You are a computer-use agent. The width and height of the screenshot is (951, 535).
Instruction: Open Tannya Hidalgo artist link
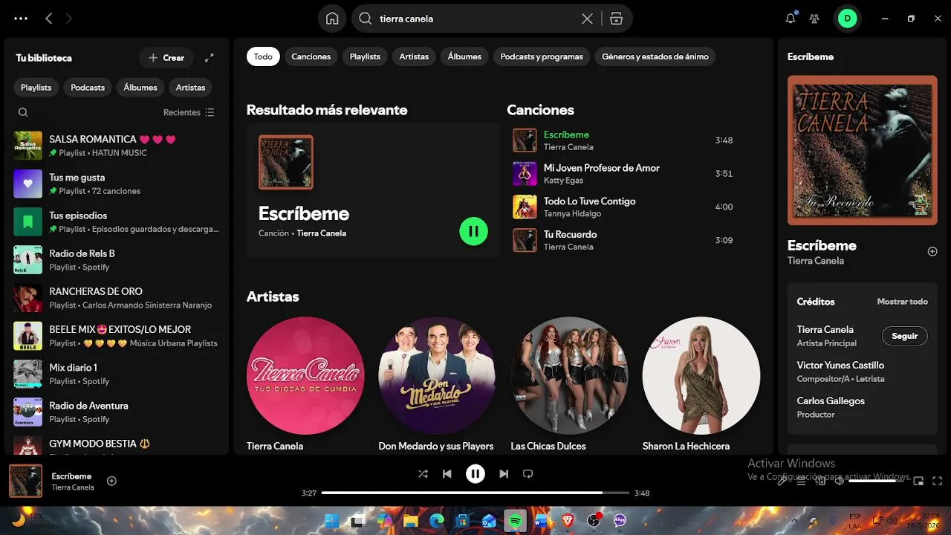click(x=572, y=214)
